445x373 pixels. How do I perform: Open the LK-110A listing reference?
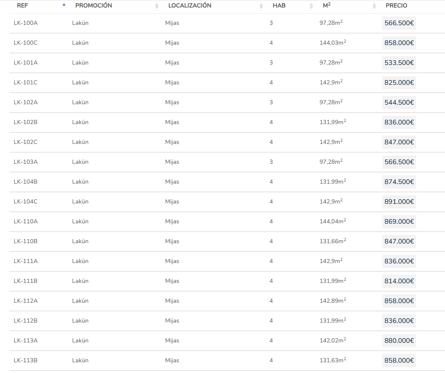point(26,222)
